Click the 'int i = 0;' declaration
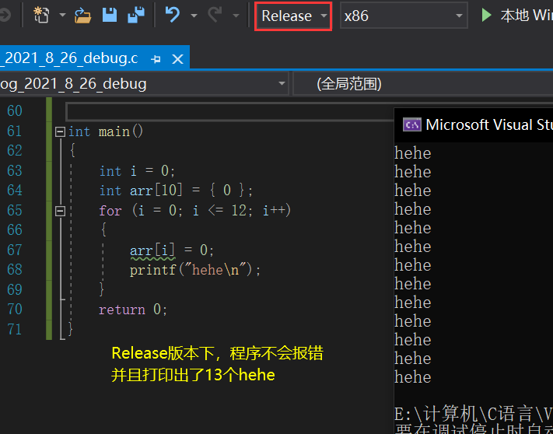Screen dimensions: 553x434 click(x=137, y=171)
